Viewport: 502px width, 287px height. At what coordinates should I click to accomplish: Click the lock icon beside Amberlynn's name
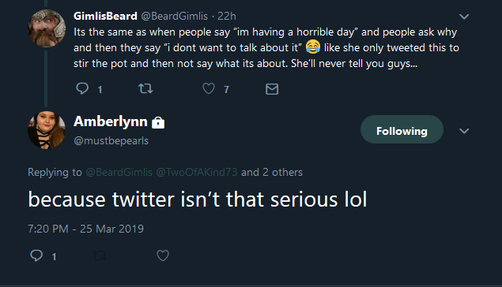[x=158, y=122]
